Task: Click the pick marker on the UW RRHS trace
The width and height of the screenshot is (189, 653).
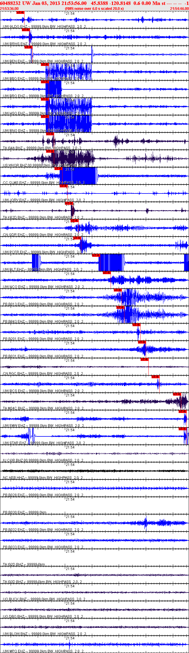Action: 26,30
